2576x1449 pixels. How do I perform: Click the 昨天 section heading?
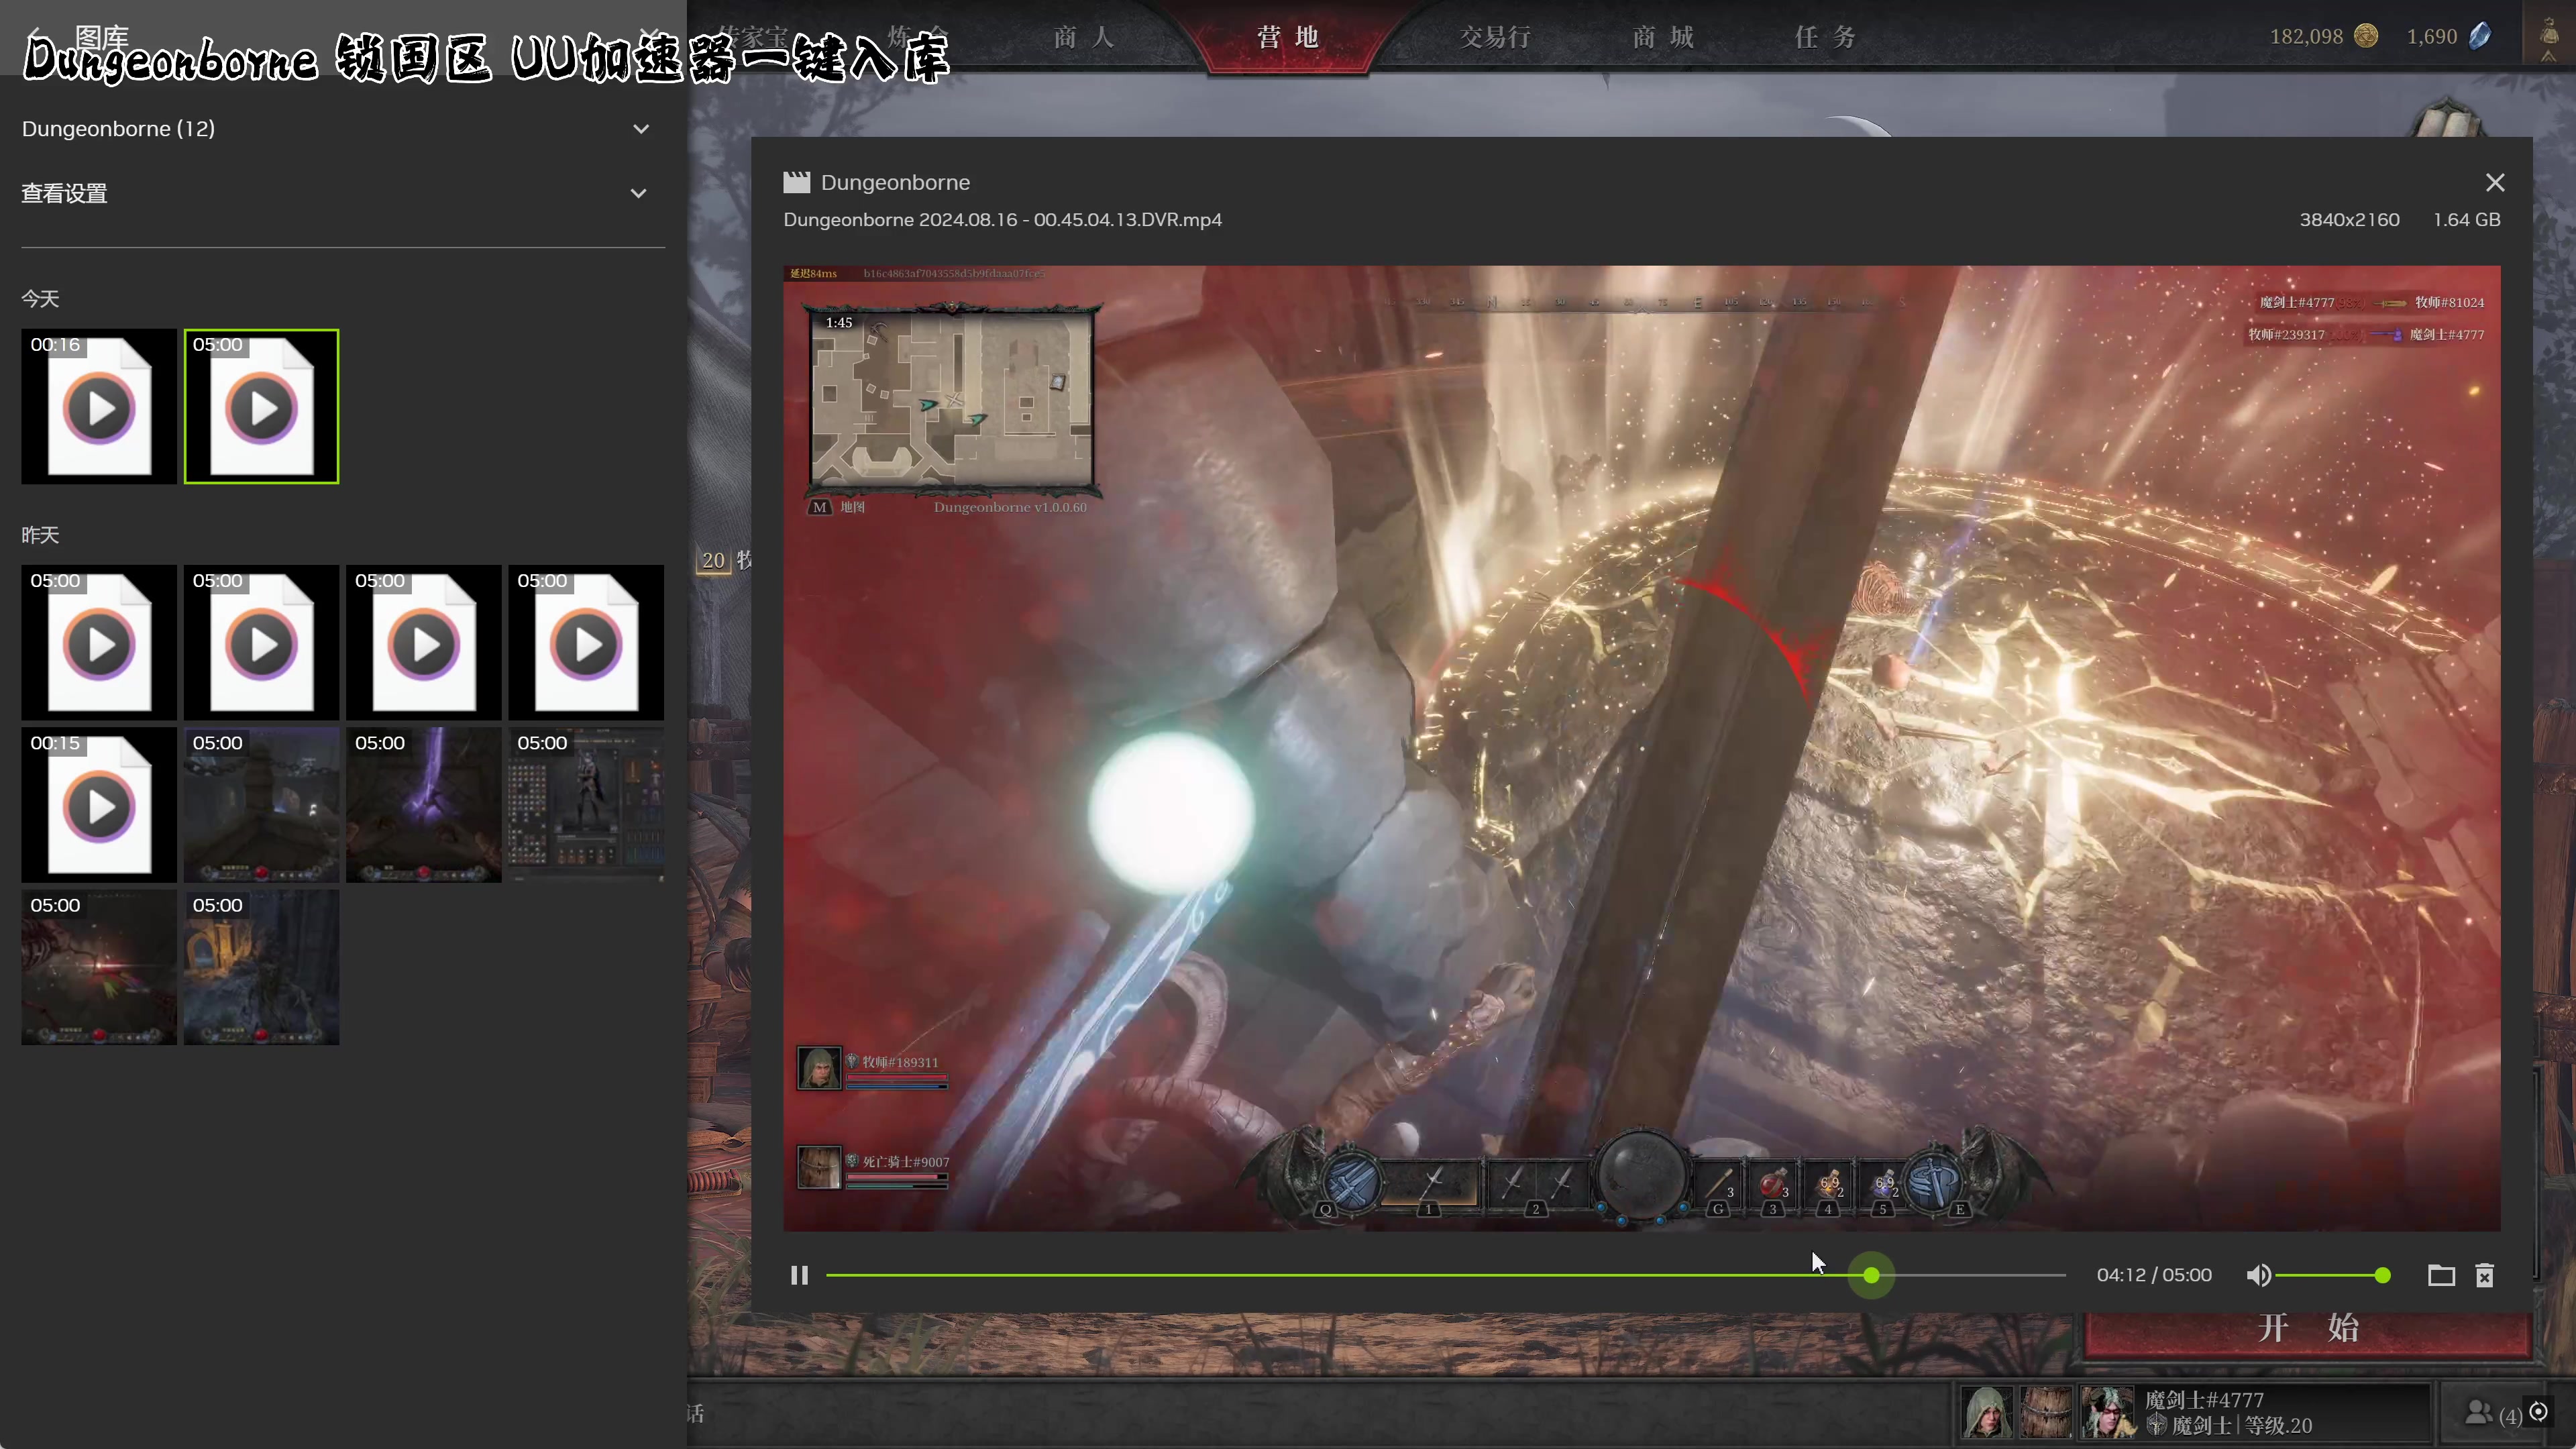click(x=40, y=535)
